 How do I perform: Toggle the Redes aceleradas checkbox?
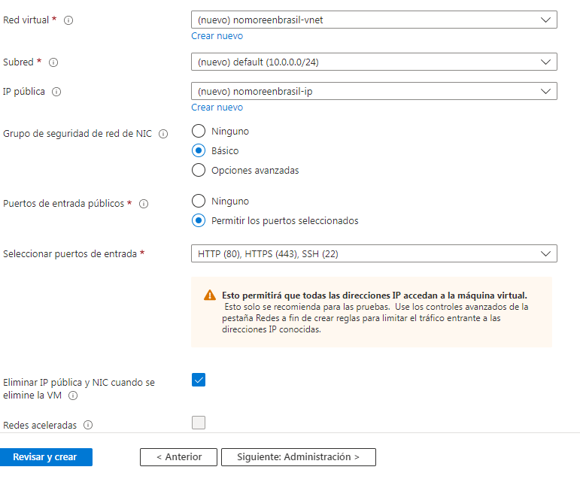[199, 423]
